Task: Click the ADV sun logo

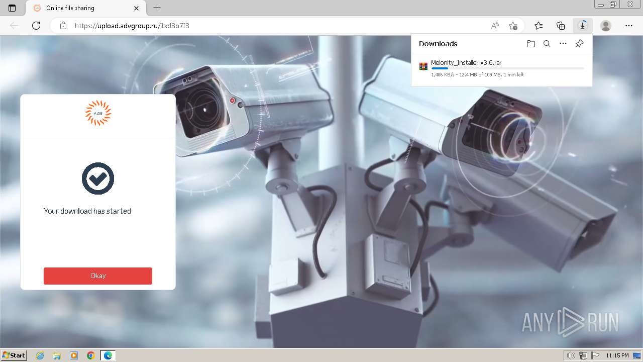Action: [98, 113]
